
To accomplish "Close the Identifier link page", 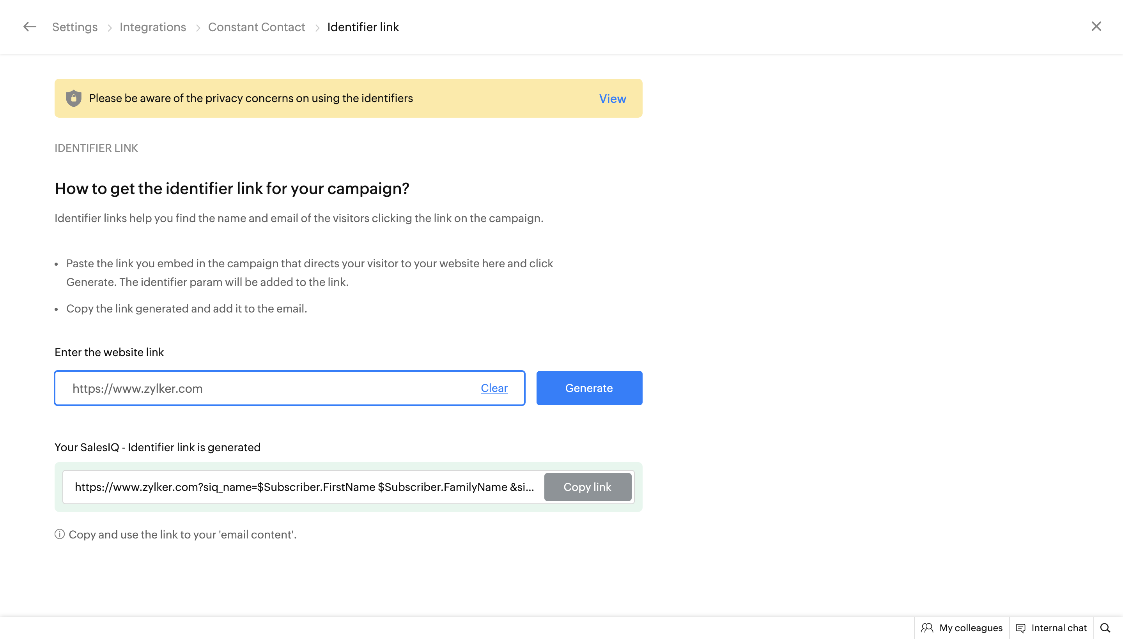I will [1096, 27].
